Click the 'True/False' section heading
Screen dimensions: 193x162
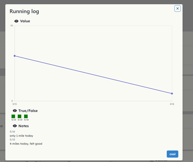[28, 111]
